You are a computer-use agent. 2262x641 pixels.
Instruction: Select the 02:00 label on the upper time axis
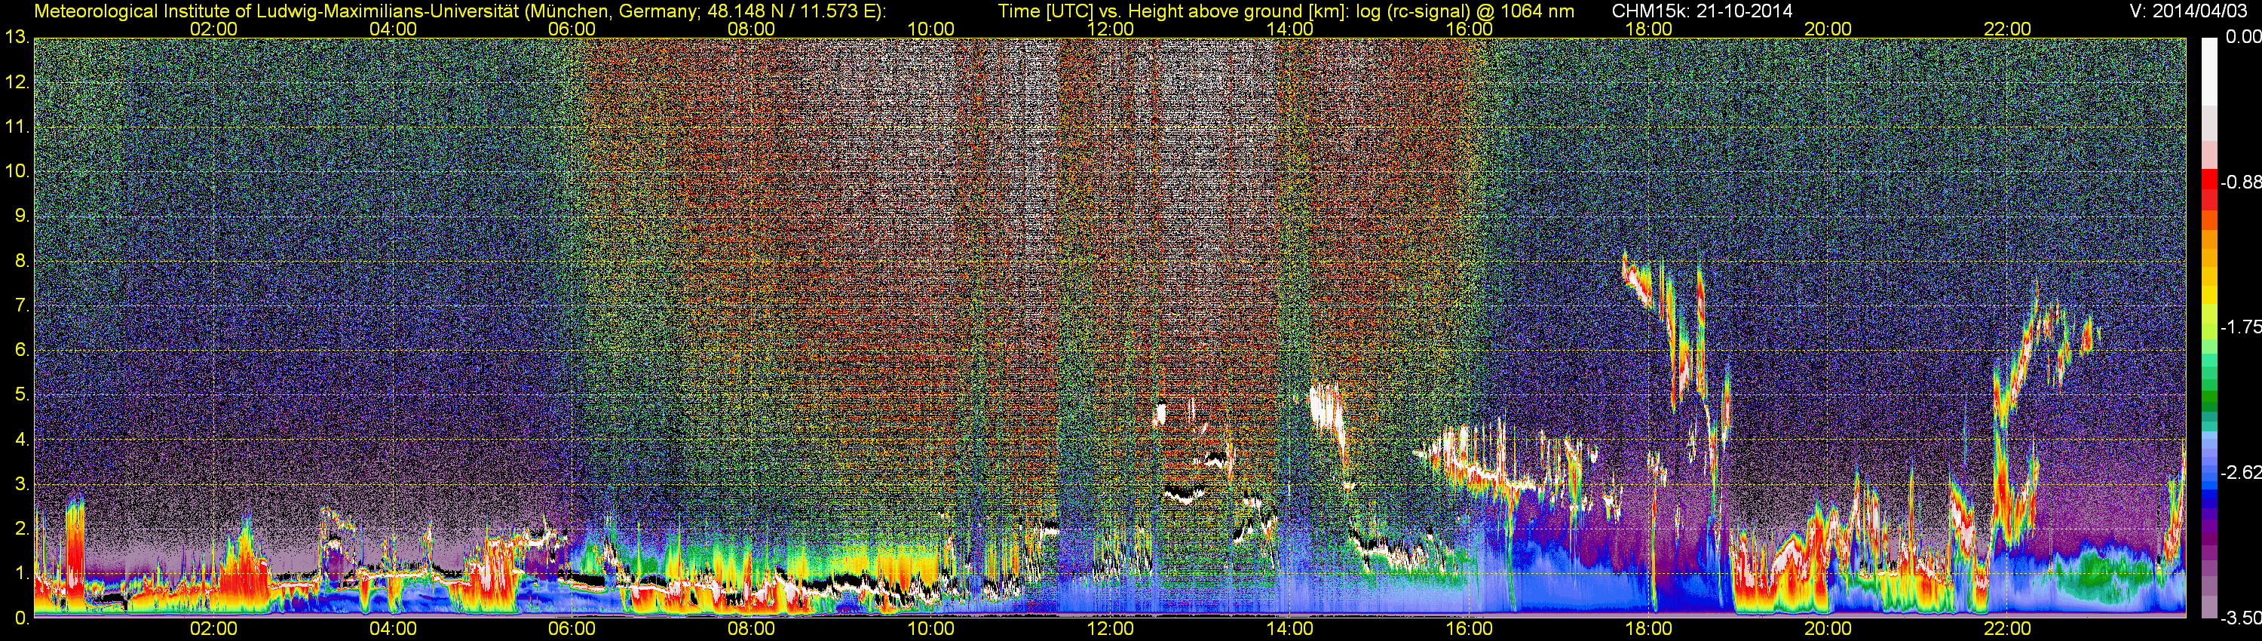[213, 29]
